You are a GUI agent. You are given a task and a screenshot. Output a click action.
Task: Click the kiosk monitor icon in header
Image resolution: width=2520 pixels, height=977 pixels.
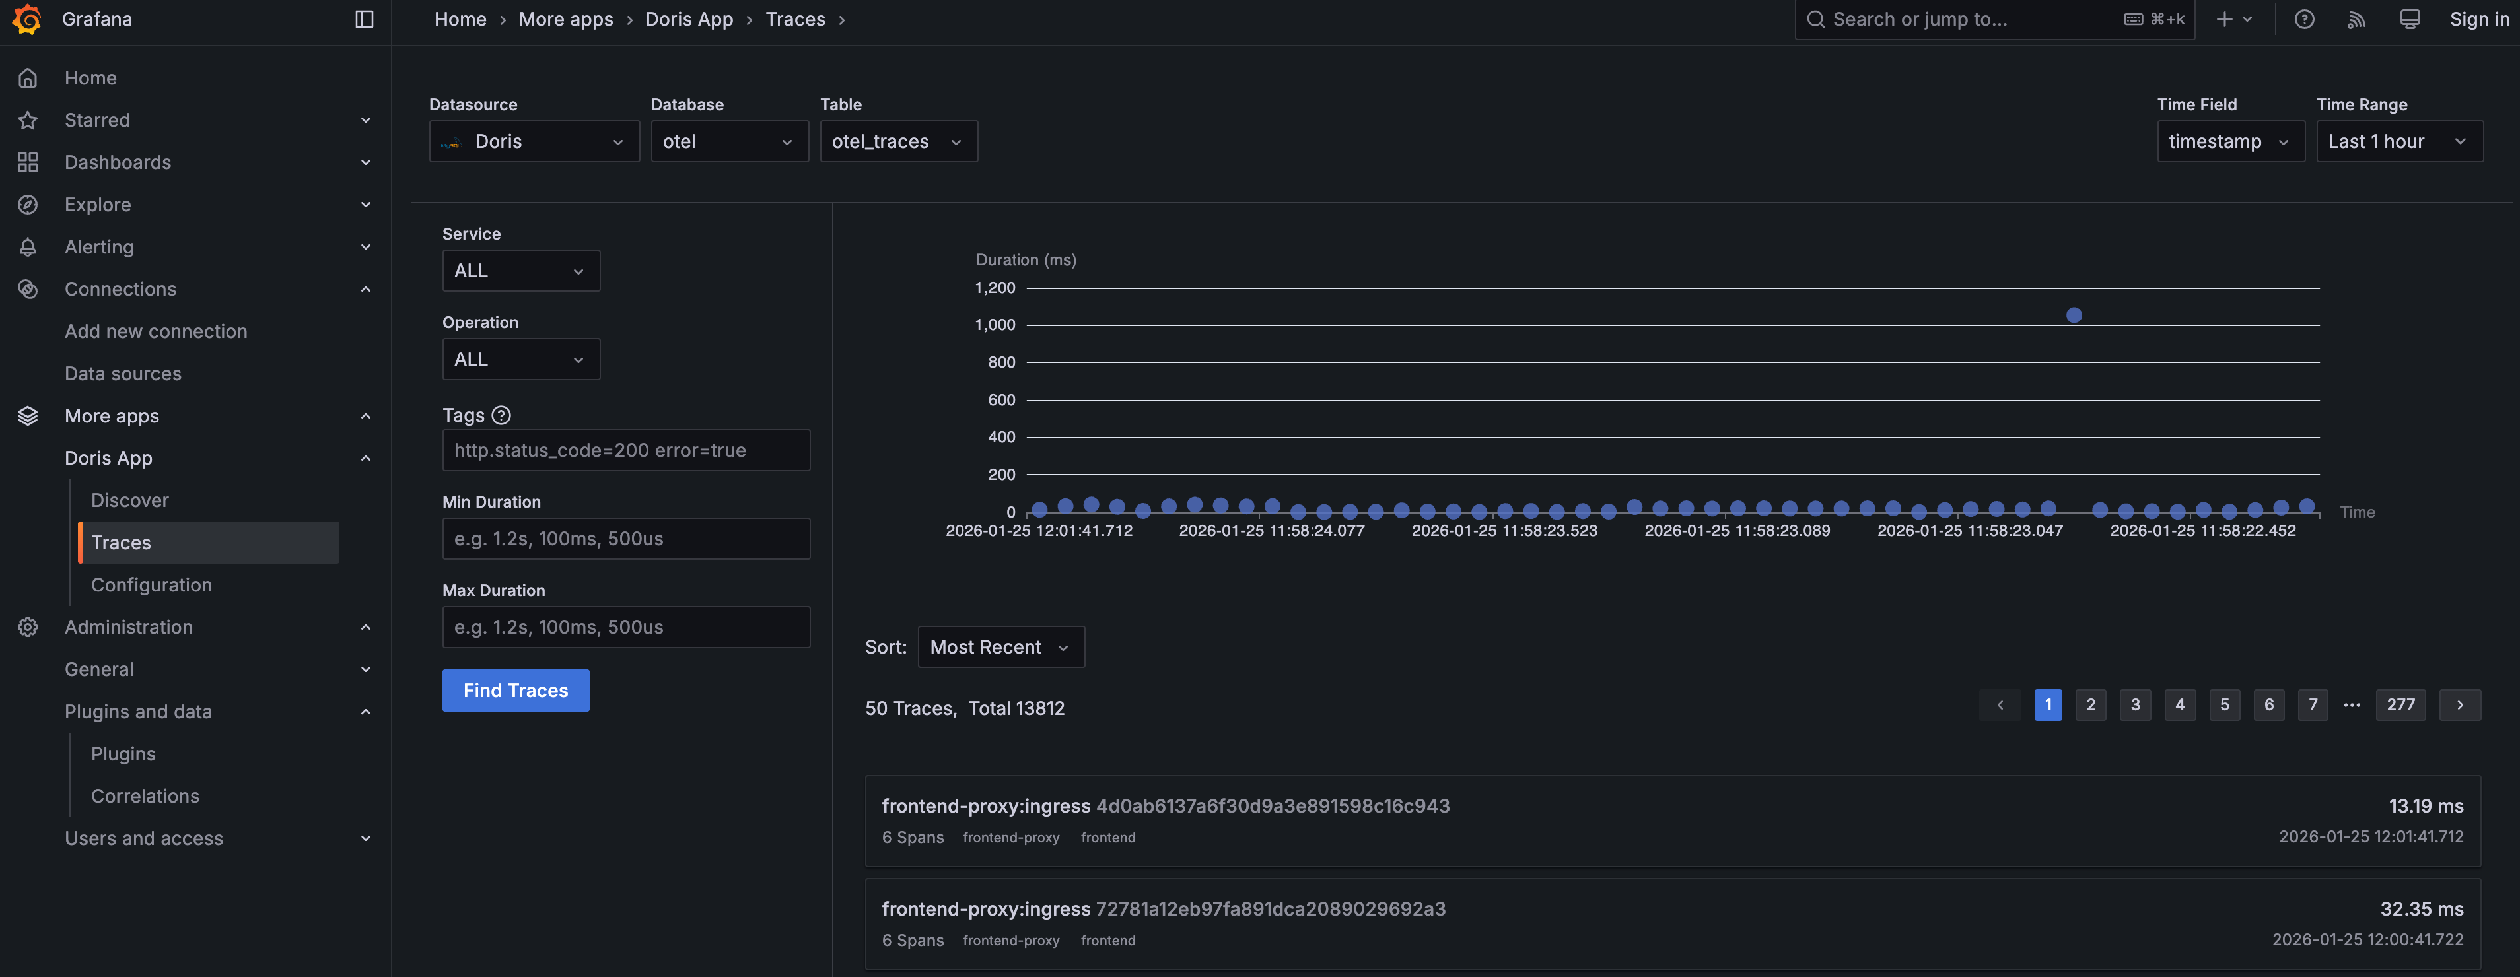point(2410,20)
